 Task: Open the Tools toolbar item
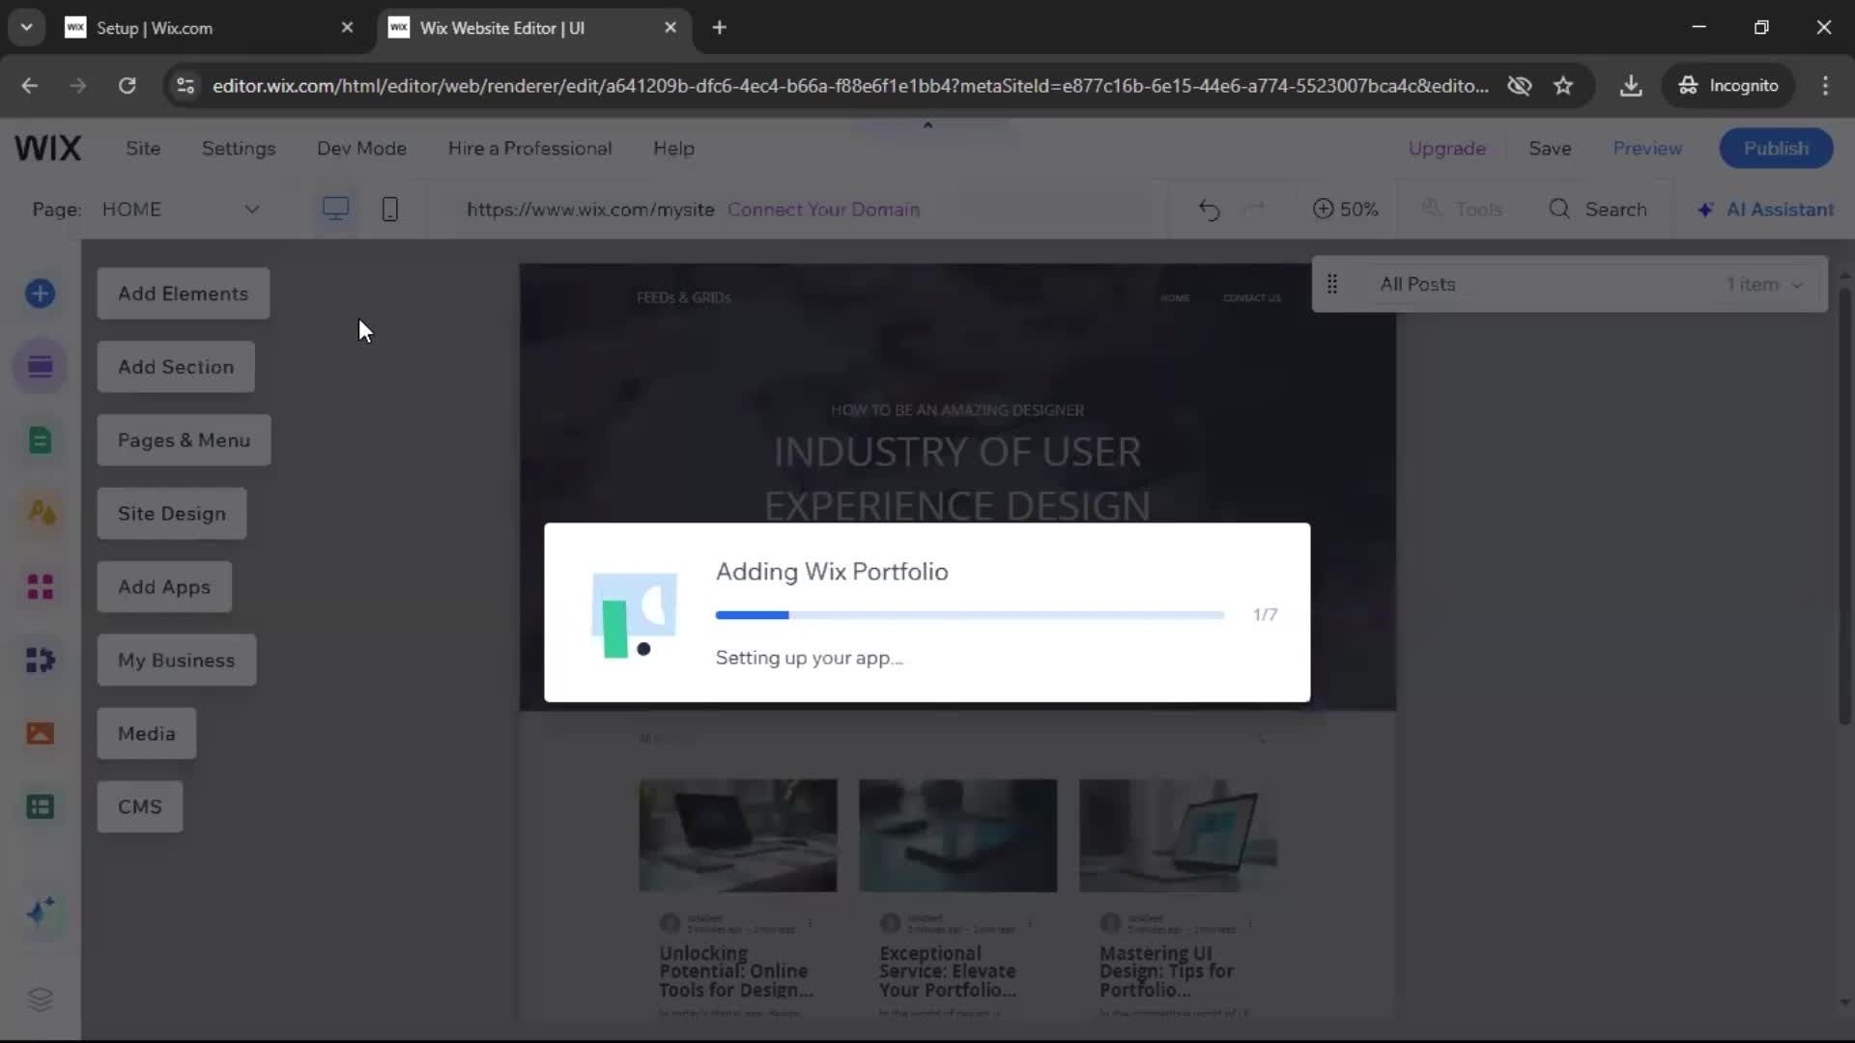pos(1462,209)
